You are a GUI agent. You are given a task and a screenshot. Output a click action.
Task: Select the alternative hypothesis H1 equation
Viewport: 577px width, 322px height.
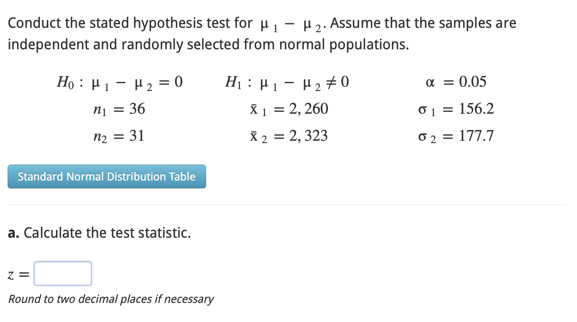click(287, 82)
